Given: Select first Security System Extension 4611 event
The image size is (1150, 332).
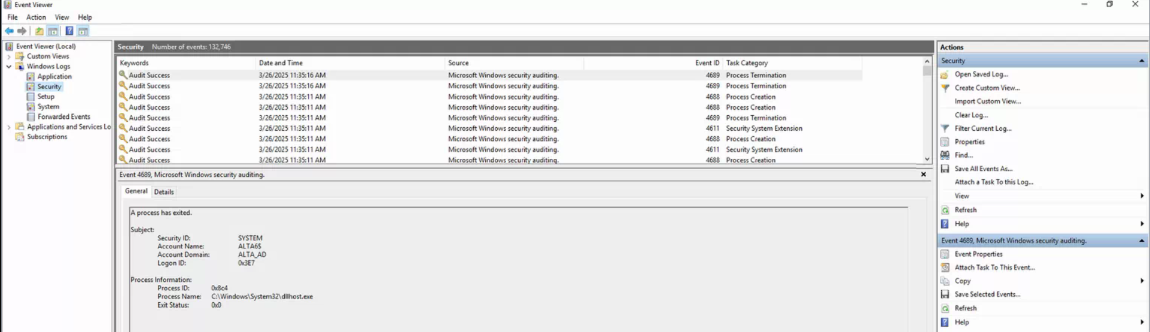Looking at the screenshot, I should 489,128.
